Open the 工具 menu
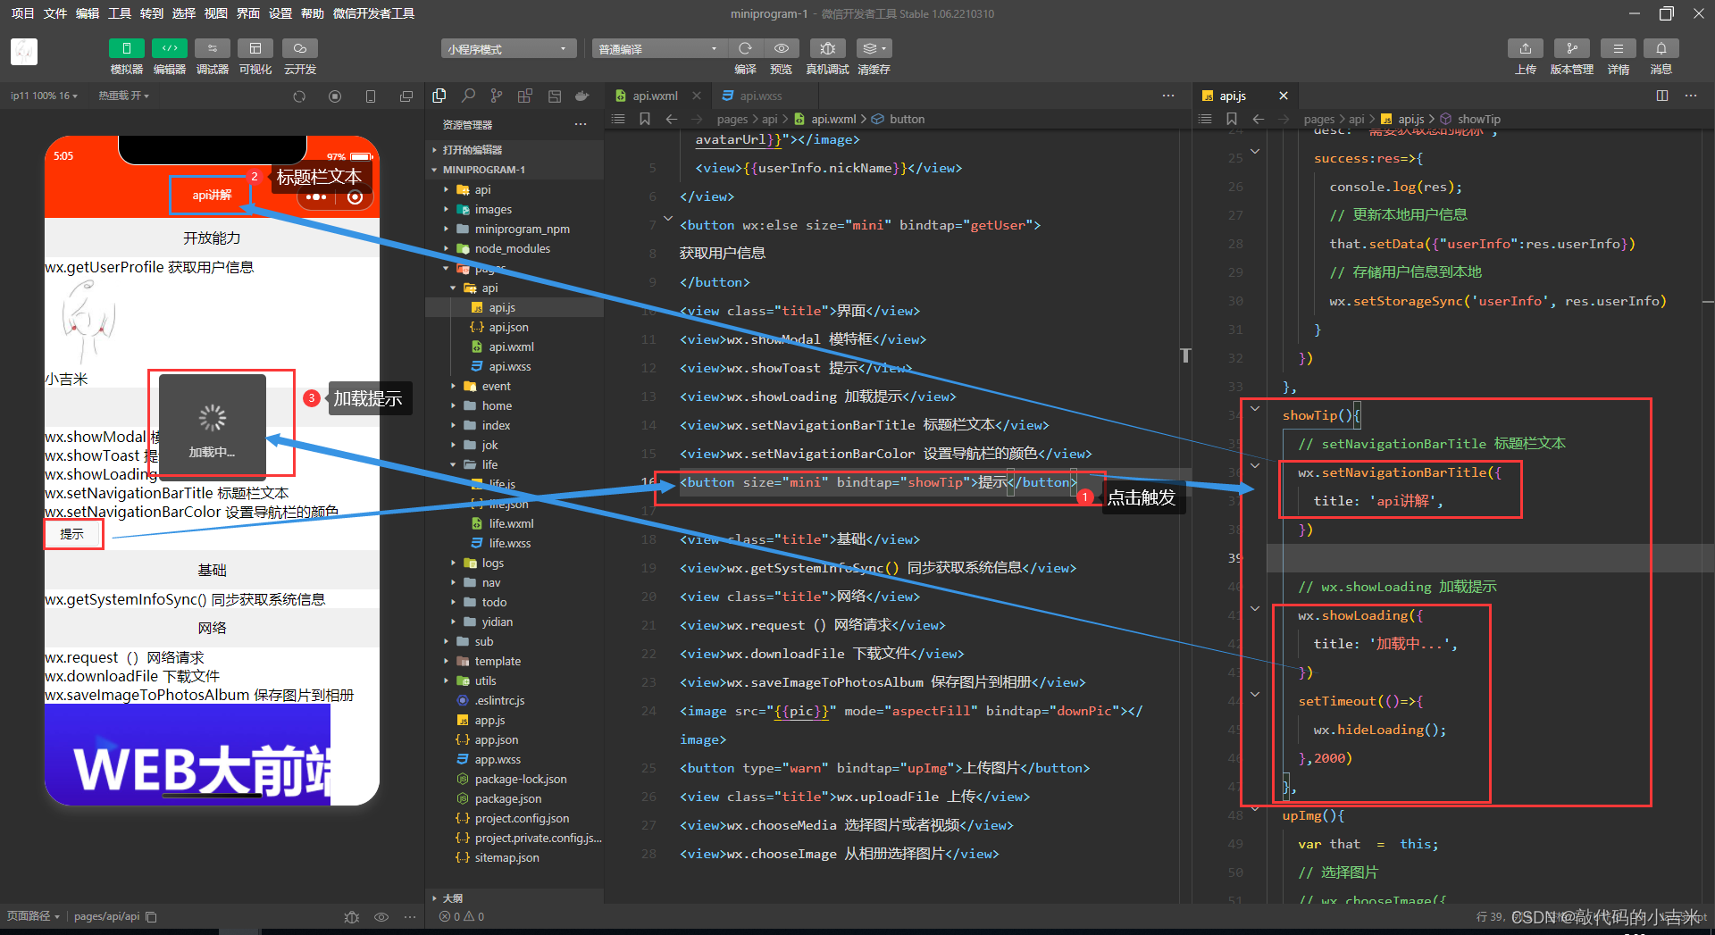The height and width of the screenshot is (935, 1715). (120, 13)
